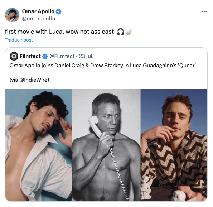This screenshot has height=207, width=213.
Task: Open the photo with zigzag-patterned jacket
Action: click(x=174, y=145)
